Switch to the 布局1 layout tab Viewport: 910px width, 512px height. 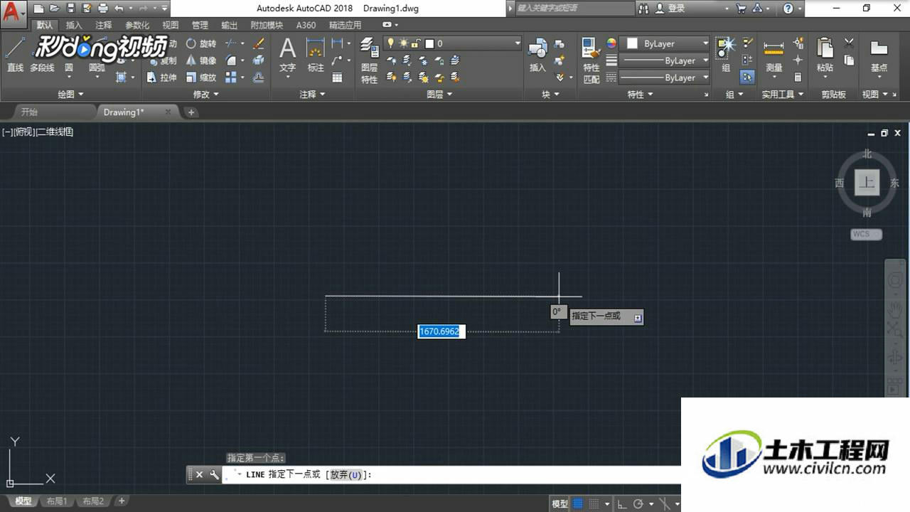(x=56, y=501)
